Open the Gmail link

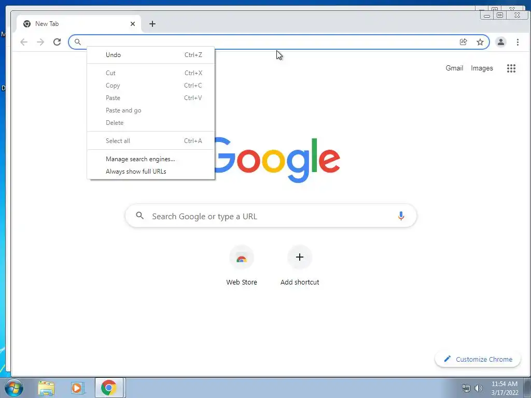pos(454,68)
